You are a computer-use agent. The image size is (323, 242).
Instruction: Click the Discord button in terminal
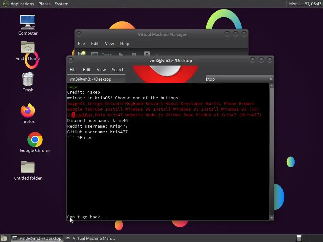tap(114, 103)
